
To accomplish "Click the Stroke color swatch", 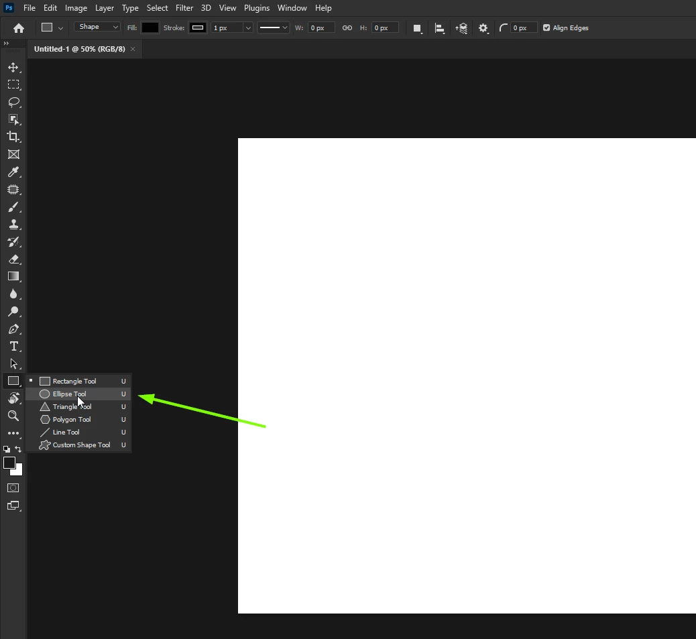I will click(198, 27).
